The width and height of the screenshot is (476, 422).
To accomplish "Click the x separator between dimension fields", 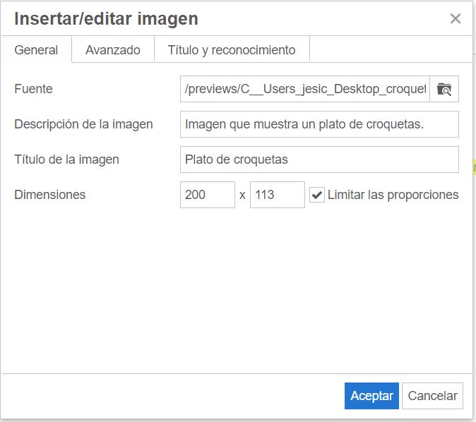I will tap(242, 195).
